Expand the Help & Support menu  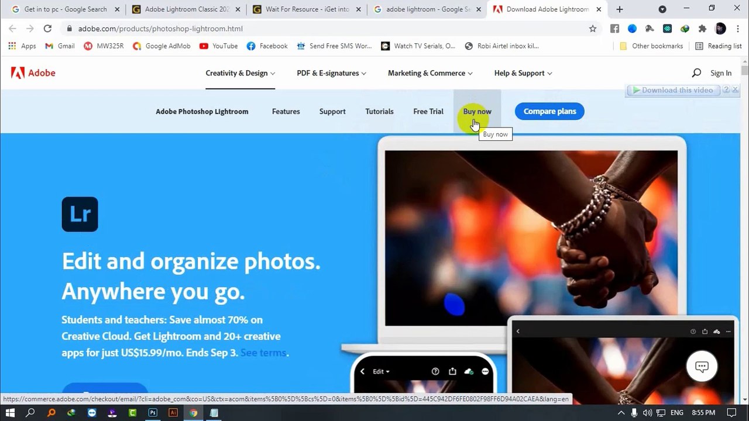523,73
